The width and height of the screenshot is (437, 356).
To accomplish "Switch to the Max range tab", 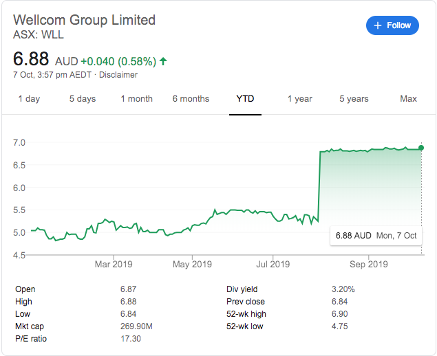I will [x=408, y=99].
